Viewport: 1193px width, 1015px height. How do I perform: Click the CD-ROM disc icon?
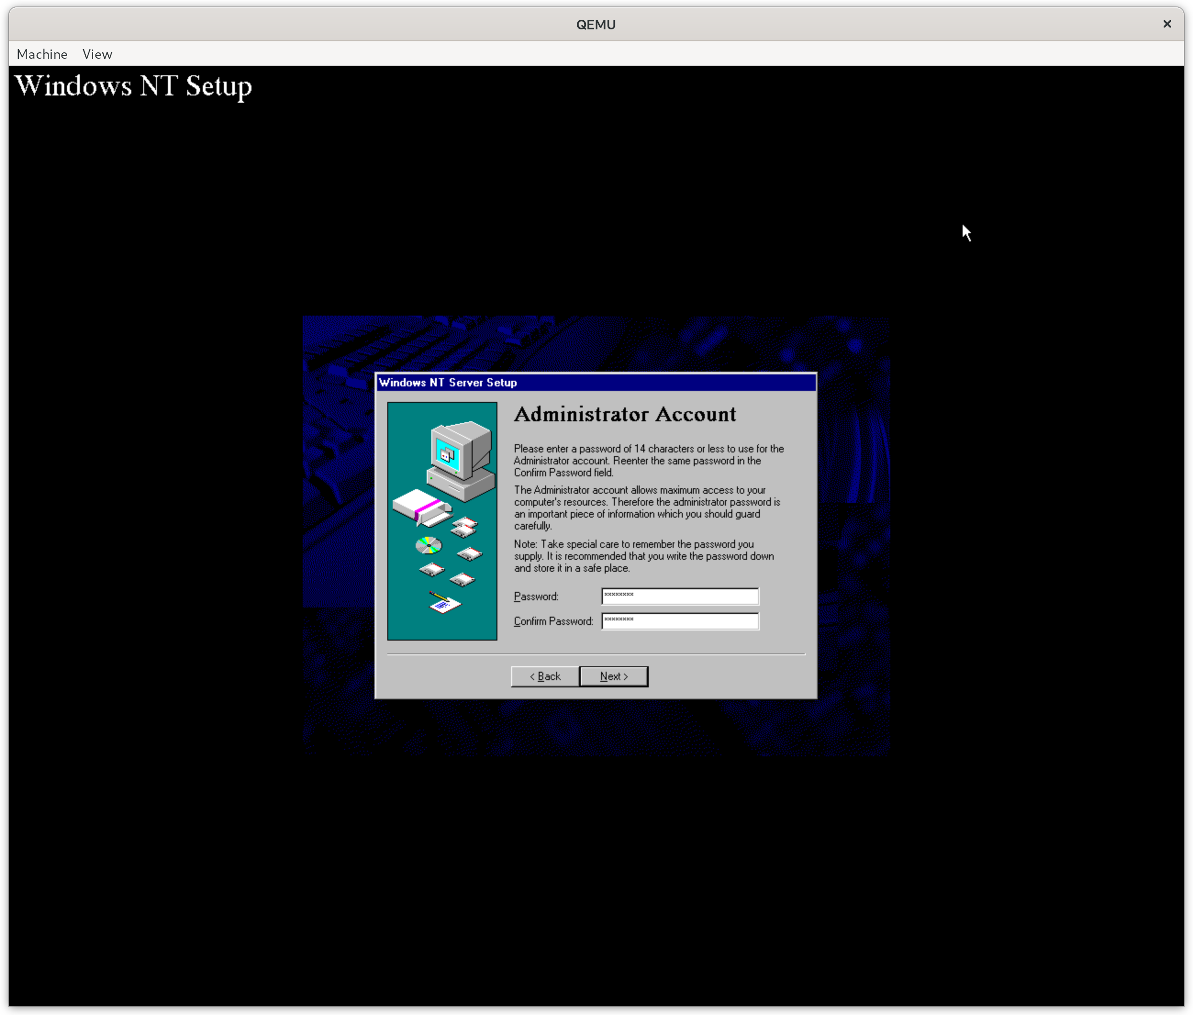click(429, 545)
